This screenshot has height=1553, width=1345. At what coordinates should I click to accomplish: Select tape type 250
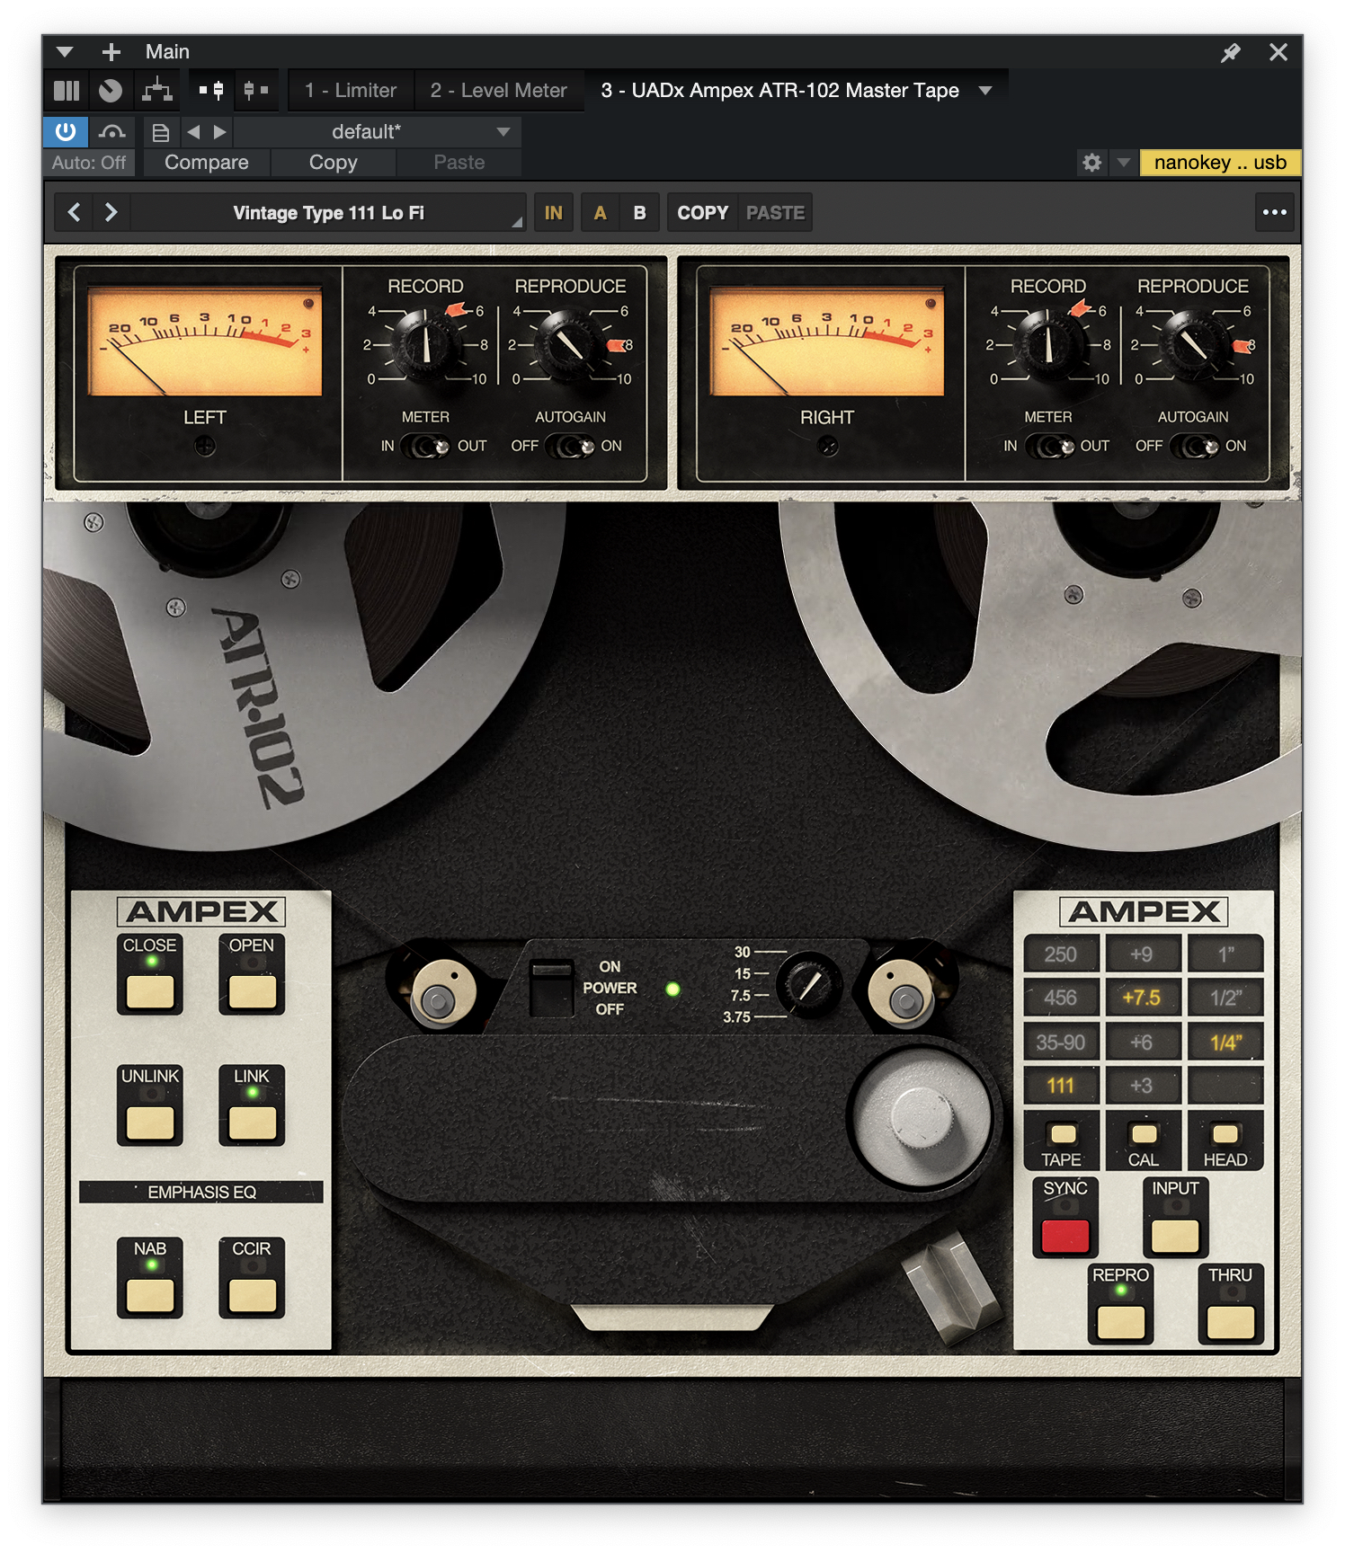[x=1061, y=954]
